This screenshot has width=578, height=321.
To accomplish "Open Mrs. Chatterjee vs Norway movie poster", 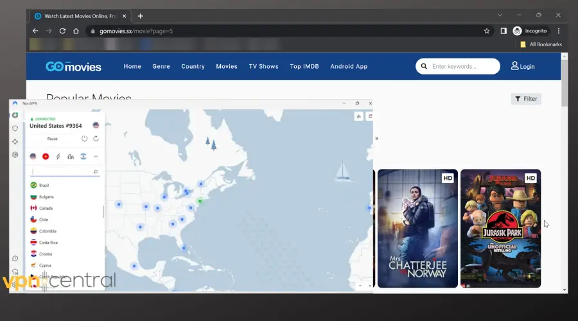I will (x=417, y=229).
